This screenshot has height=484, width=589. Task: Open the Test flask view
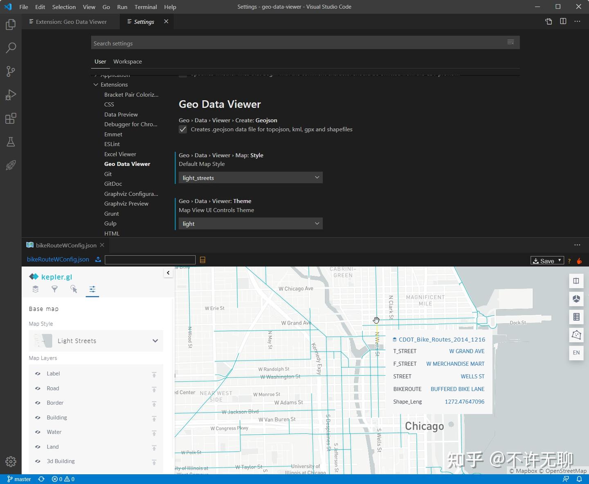pyautogui.click(x=11, y=142)
